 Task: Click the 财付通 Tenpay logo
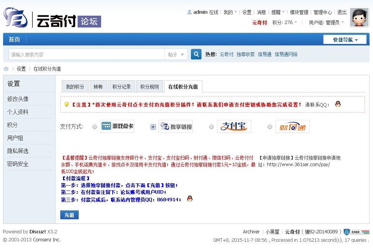292,126
